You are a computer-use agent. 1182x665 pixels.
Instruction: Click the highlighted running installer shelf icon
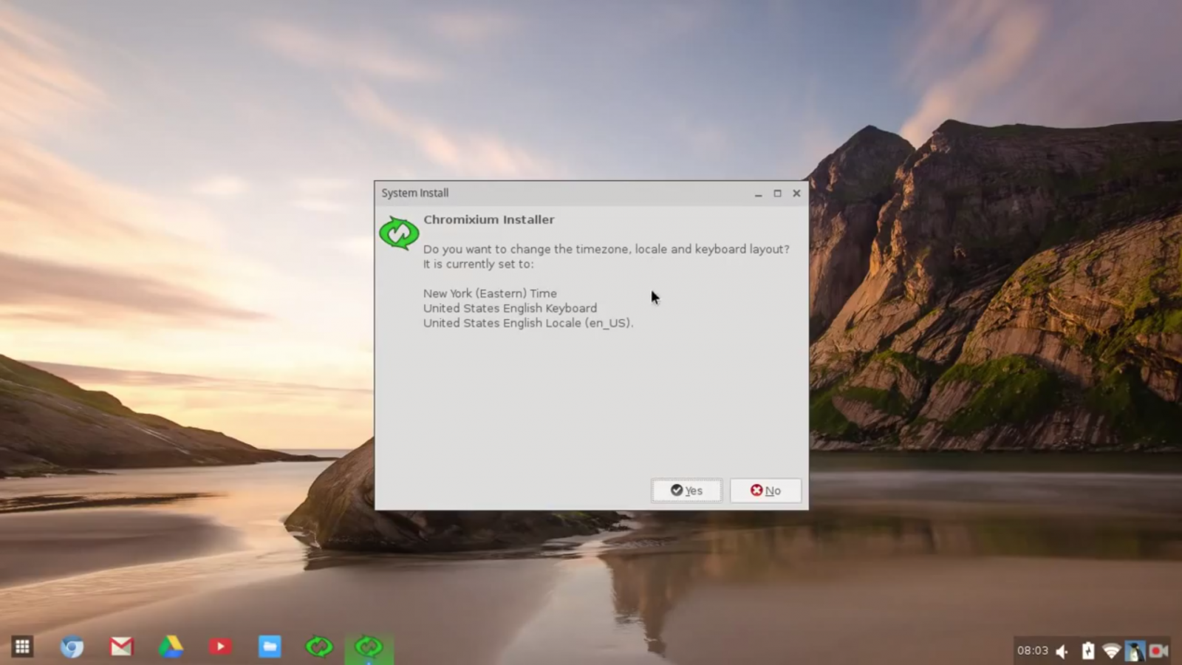[x=369, y=647]
